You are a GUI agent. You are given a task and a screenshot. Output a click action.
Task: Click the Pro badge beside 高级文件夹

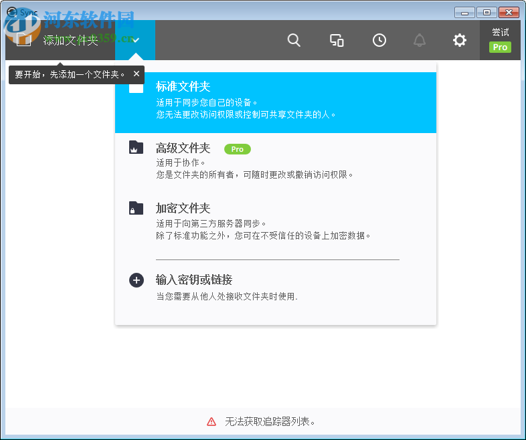(237, 149)
